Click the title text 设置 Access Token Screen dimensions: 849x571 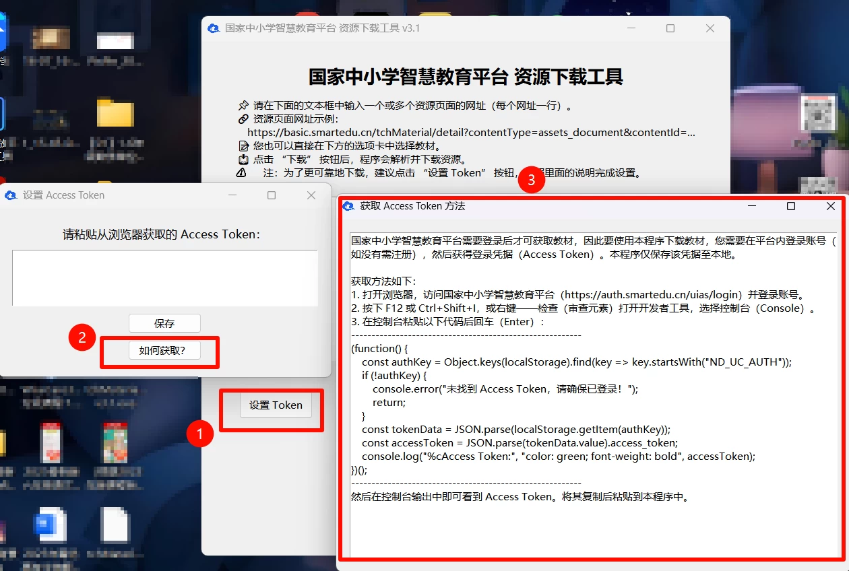[x=64, y=195]
